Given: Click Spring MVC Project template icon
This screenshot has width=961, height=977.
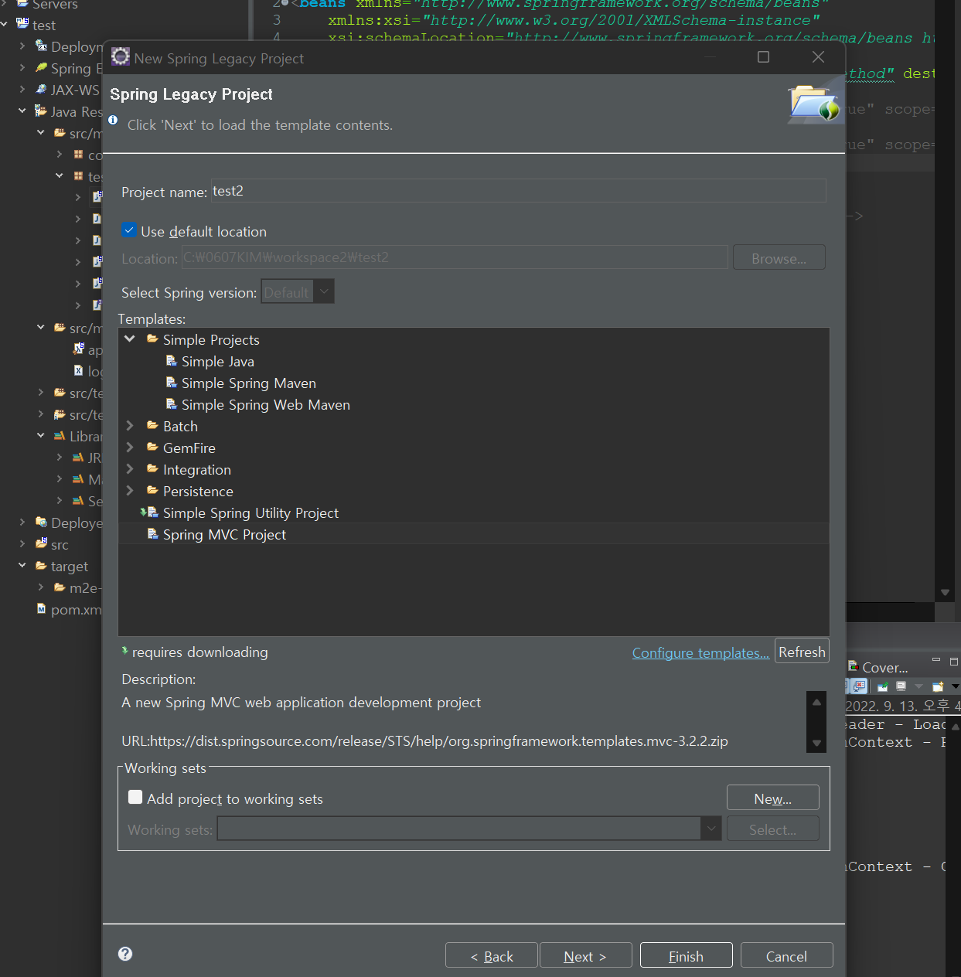Looking at the screenshot, I should 153,534.
